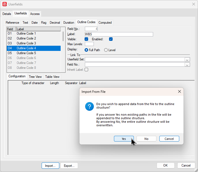
Task: Switch to the Computed tab
Action: click(105, 23)
